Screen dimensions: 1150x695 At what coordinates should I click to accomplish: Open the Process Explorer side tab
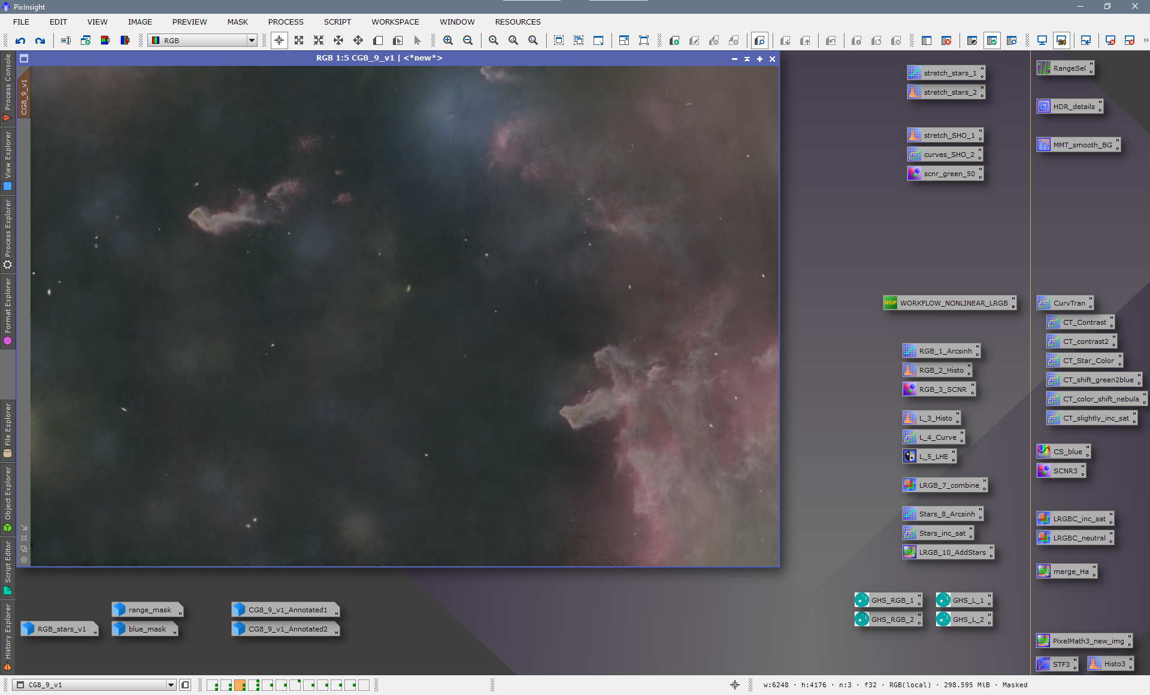click(8, 234)
